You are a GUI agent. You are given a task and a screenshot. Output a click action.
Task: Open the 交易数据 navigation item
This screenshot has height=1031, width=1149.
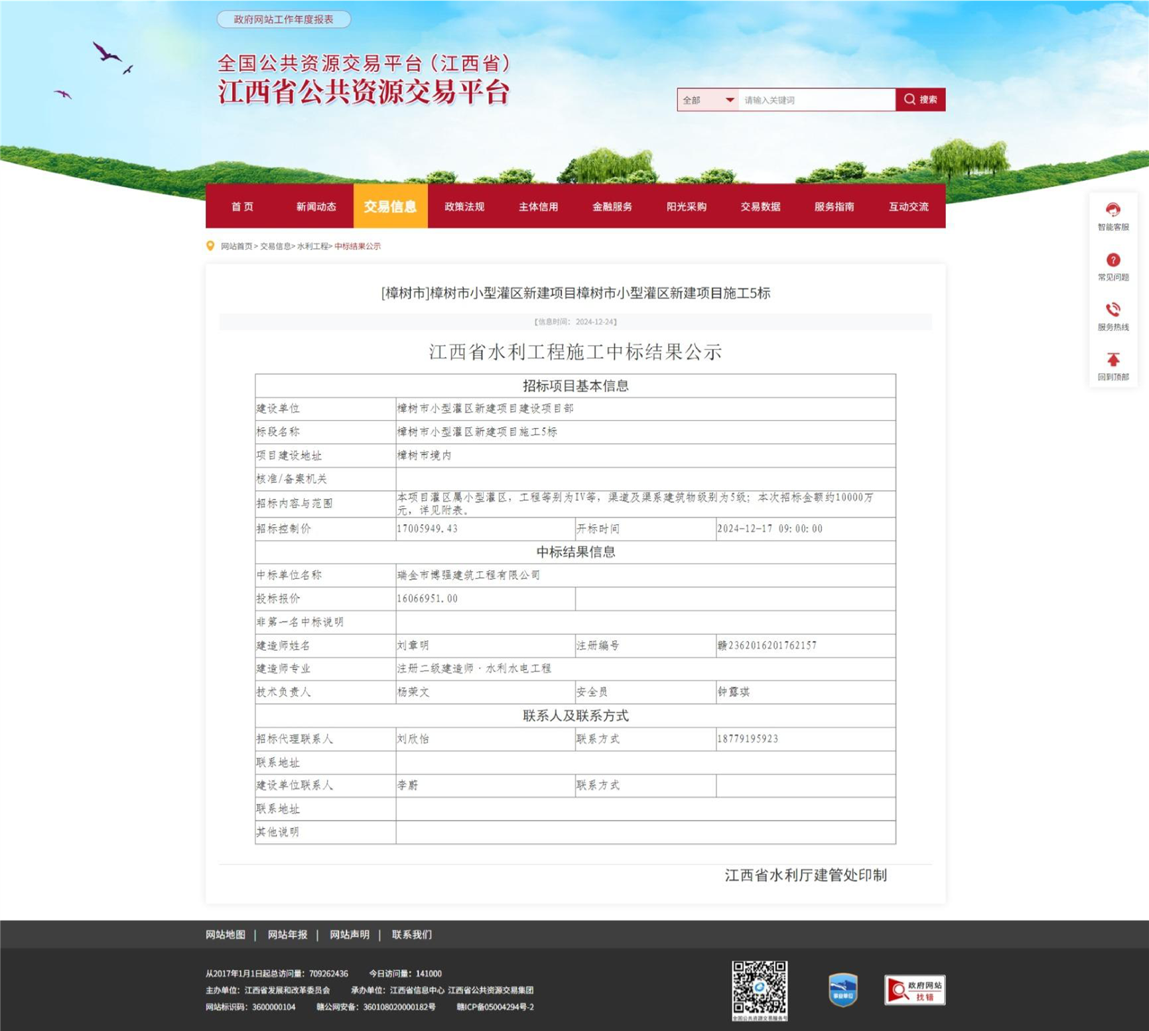tap(760, 207)
